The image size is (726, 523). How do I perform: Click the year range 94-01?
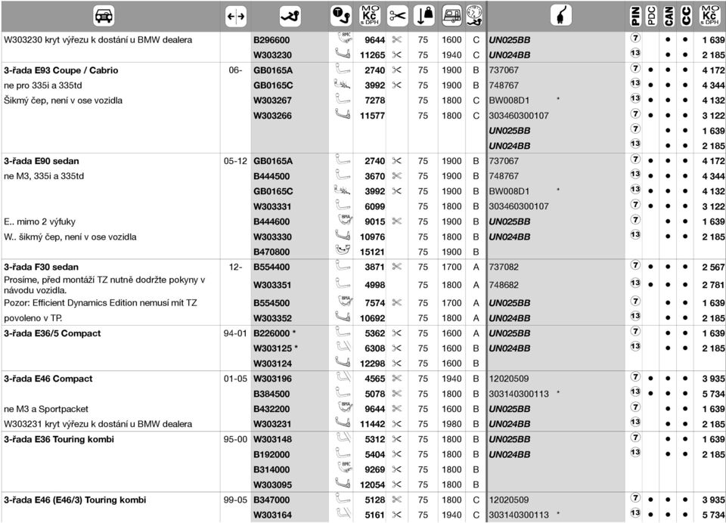coord(236,333)
